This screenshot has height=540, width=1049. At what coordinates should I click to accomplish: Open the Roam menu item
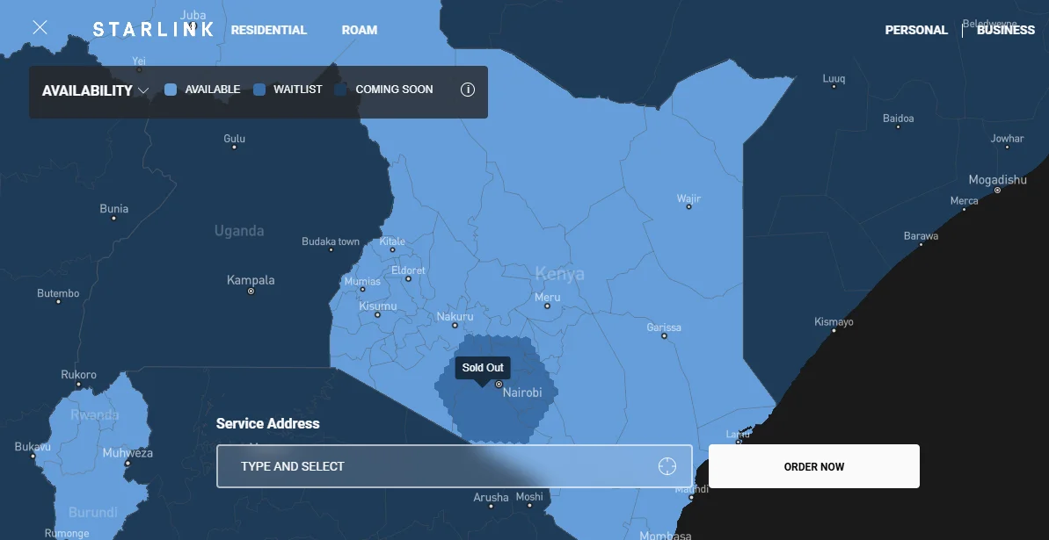[360, 30]
